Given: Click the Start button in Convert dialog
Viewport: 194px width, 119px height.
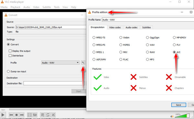Looking at the screenshot, I should [79, 91].
